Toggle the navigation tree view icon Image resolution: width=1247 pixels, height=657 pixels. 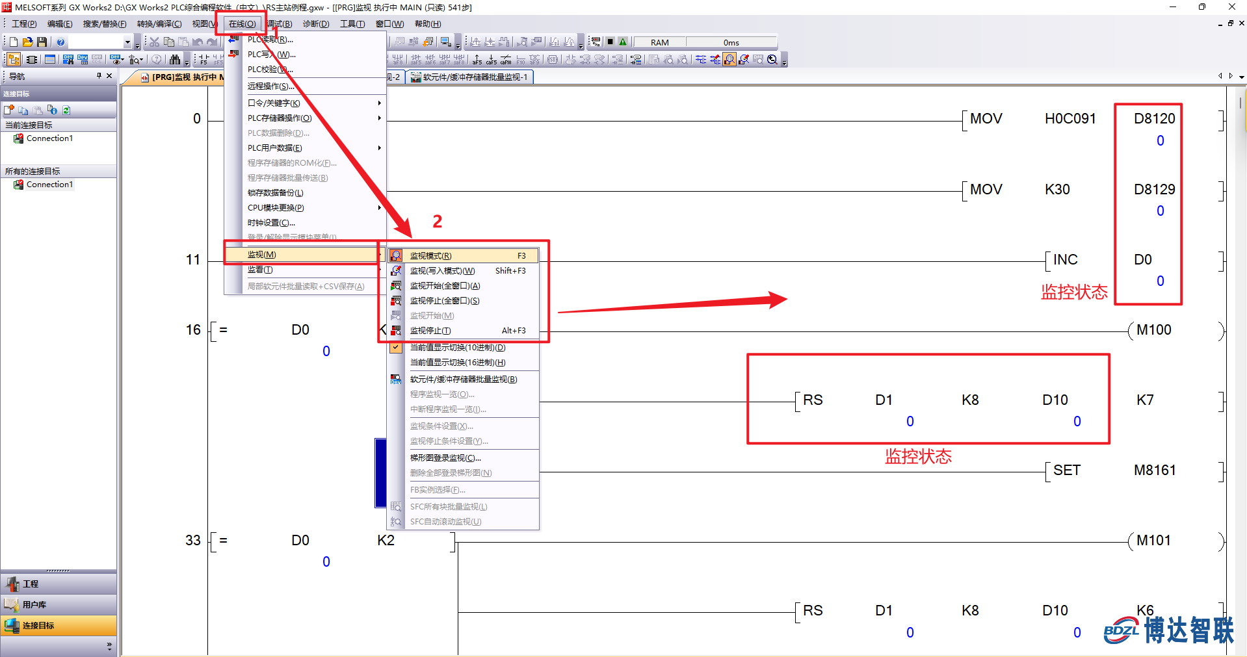(14, 60)
